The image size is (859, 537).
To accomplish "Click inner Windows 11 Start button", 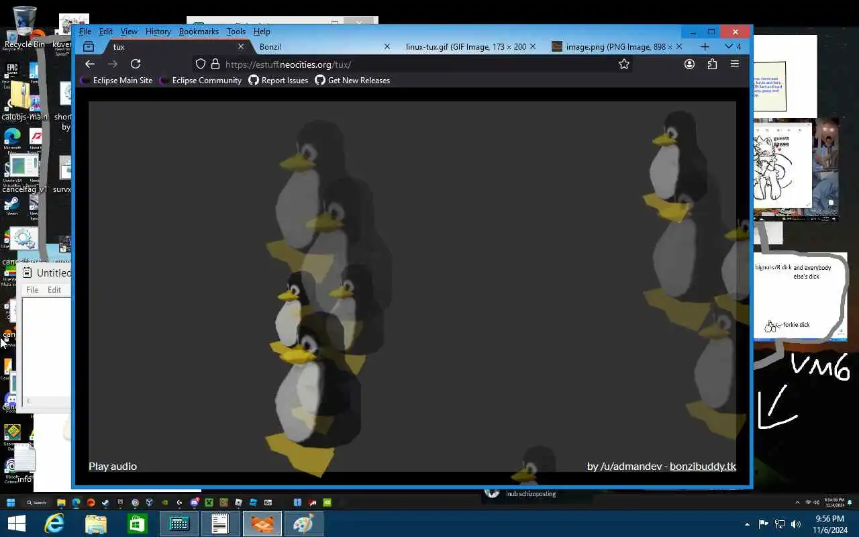I will [11, 502].
